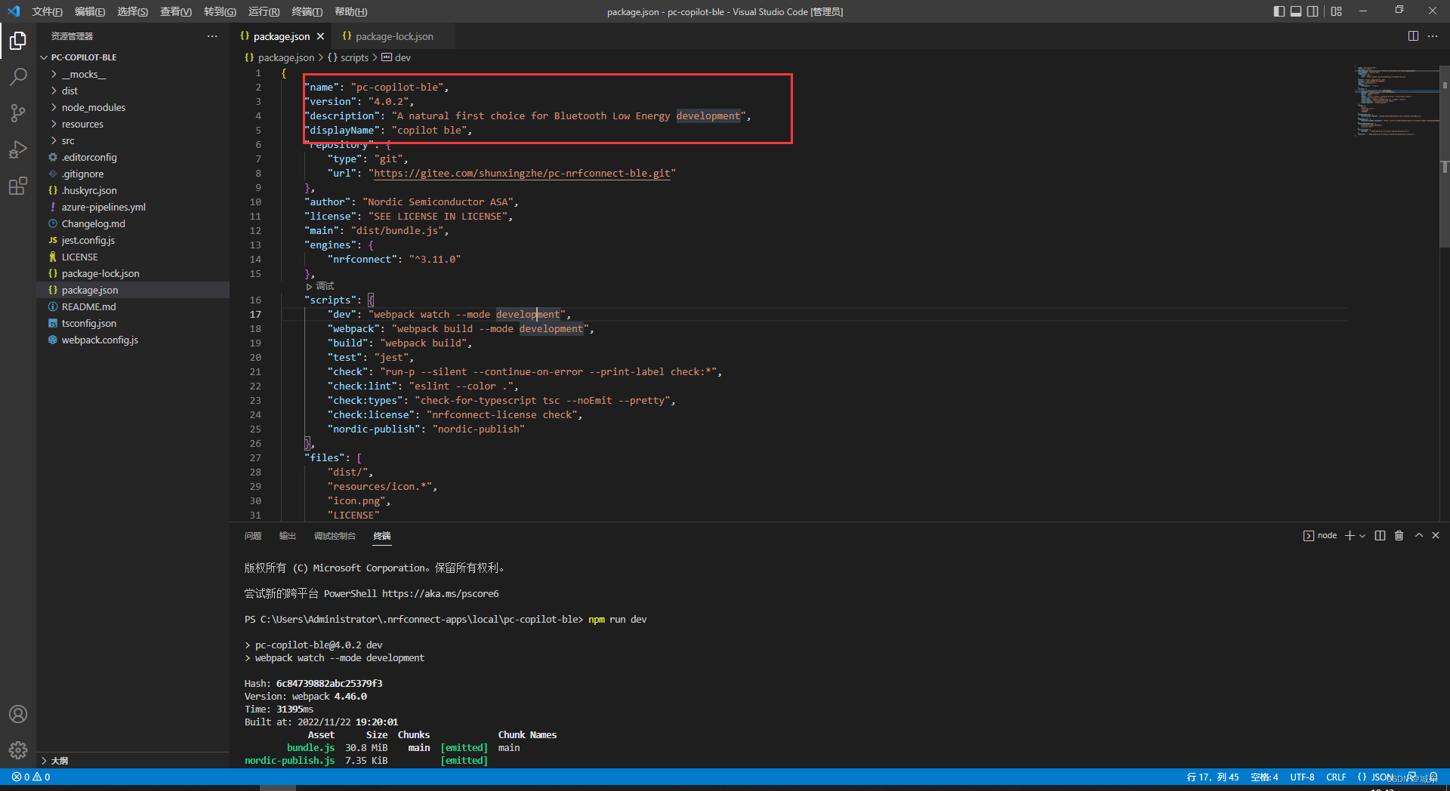The height and width of the screenshot is (791, 1450).
Task: Click the VS Code logo in the title bar
Action: click(14, 11)
